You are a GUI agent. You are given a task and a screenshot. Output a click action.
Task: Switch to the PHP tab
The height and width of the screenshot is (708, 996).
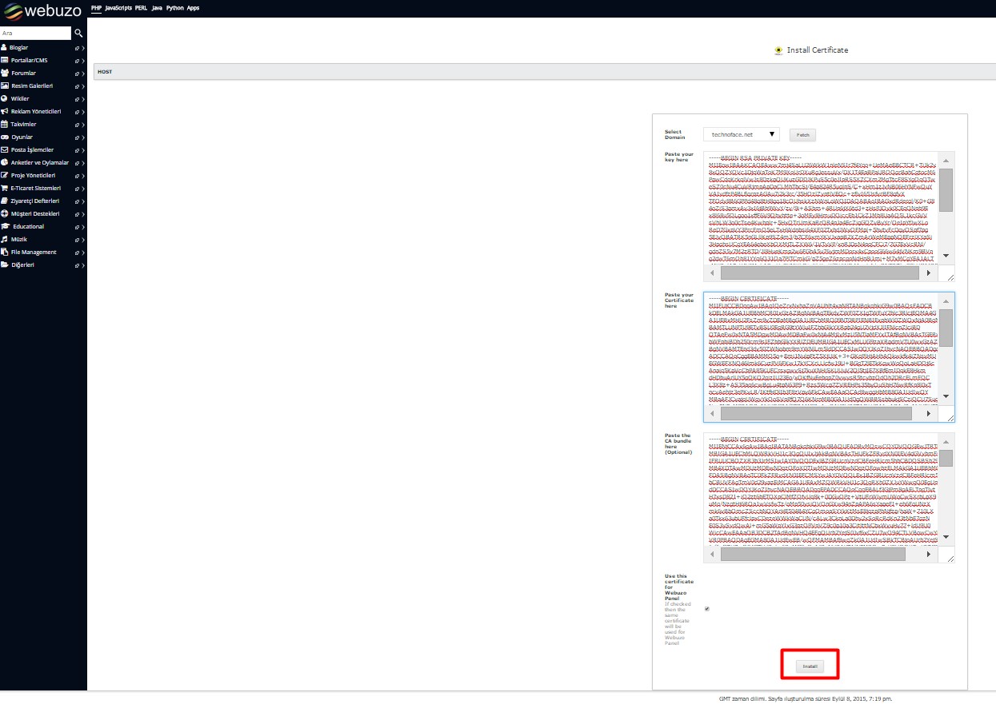(x=96, y=8)
